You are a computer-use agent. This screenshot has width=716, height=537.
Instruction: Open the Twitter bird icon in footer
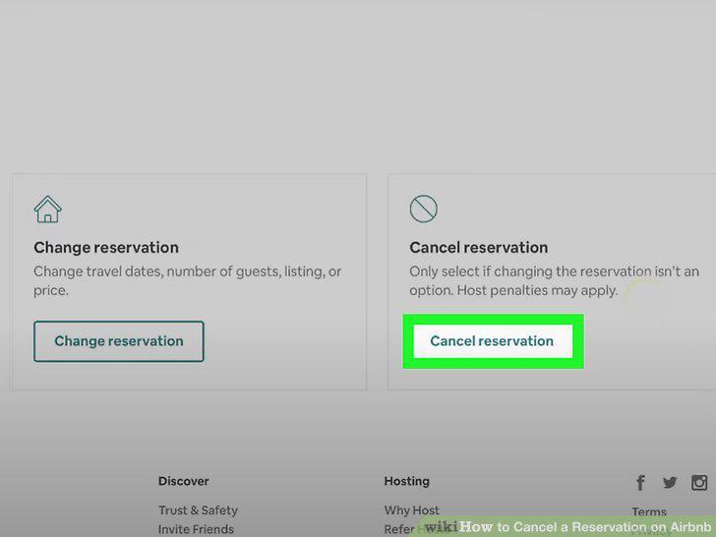tap(670, 482)
